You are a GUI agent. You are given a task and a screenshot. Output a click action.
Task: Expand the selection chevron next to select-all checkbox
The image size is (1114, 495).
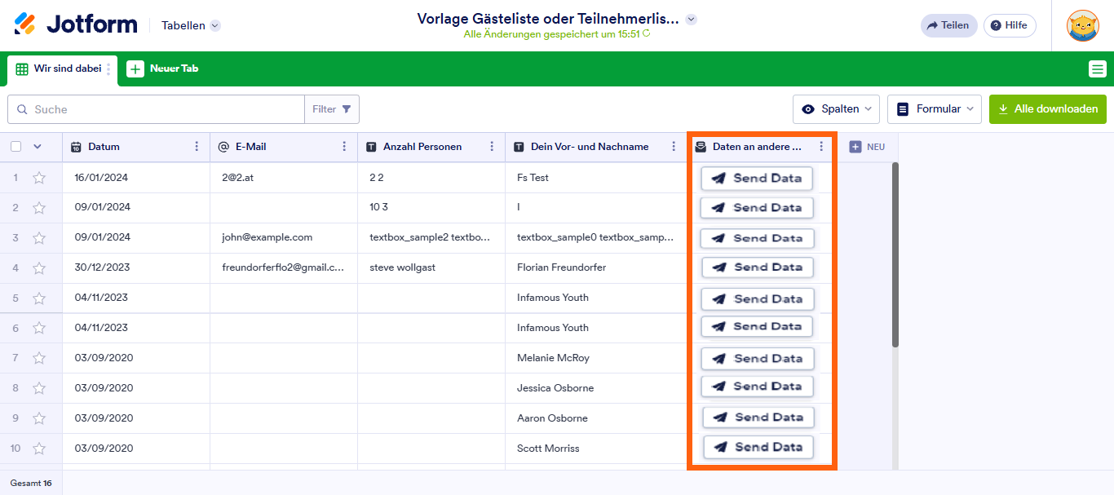pyautogui.click(x=37, y=147)
